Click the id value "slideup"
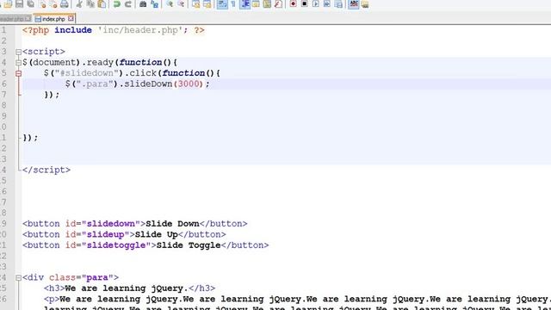Screen dimensions: 551x310 tap(105, 234)
